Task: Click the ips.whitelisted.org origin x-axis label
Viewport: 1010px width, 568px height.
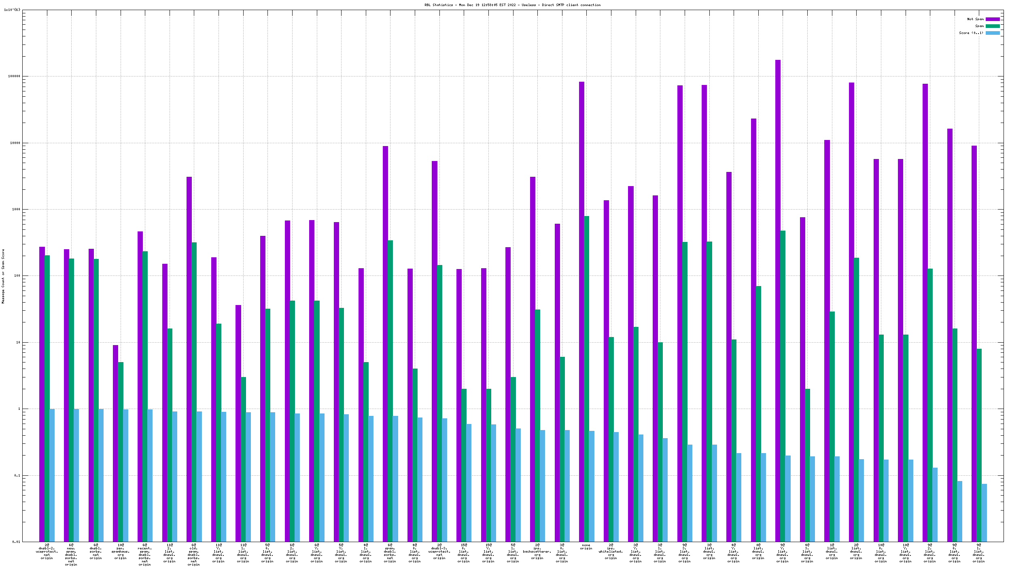Action: tap(611, 551)
